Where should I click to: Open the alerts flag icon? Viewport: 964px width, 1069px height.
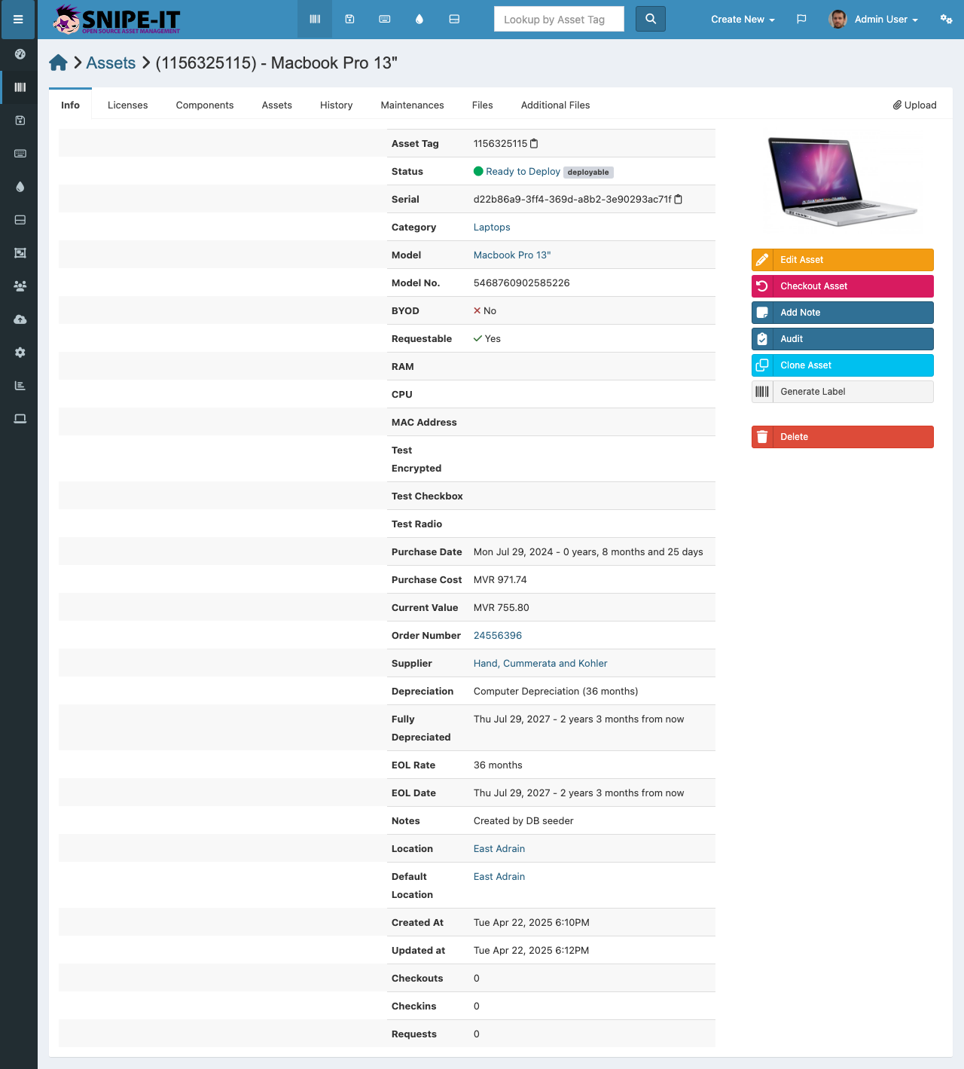801,20
